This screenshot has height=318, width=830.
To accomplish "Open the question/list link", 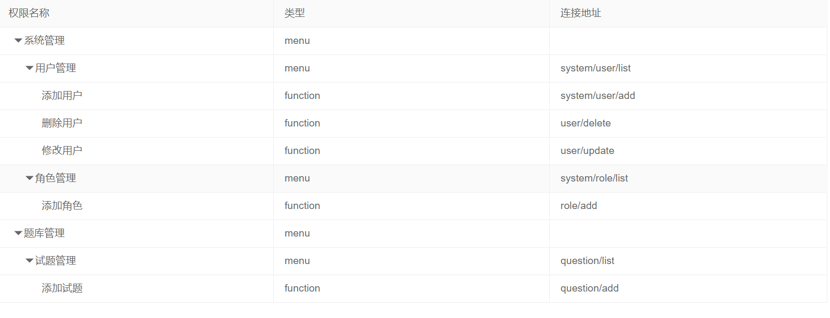I will (x=588, y=261).
